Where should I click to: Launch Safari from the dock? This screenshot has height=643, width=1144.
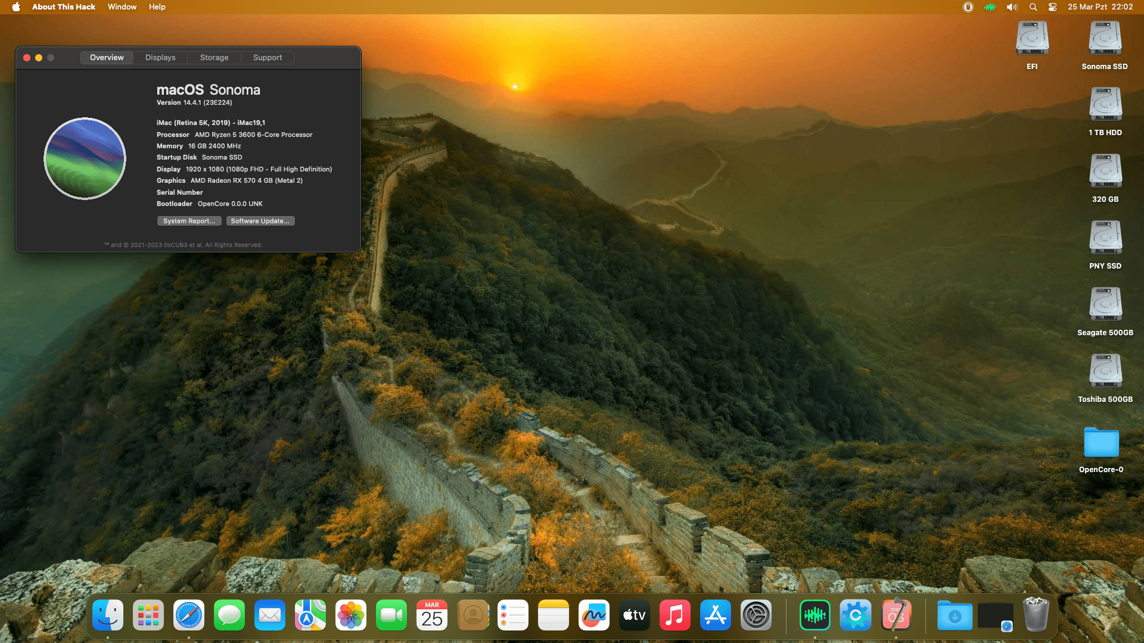pos(189,616)
